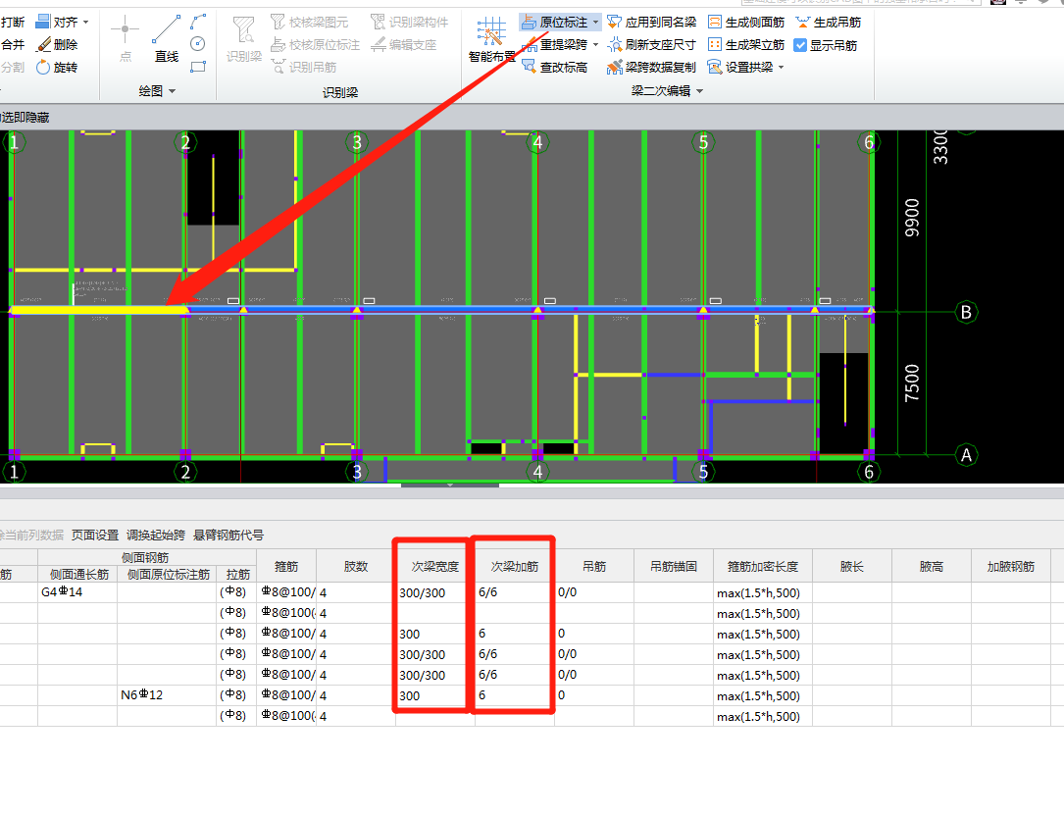Click the panel splitter collapse handle
The height and width of the screenshot is (817, 1064).
[x=450, y=485]
